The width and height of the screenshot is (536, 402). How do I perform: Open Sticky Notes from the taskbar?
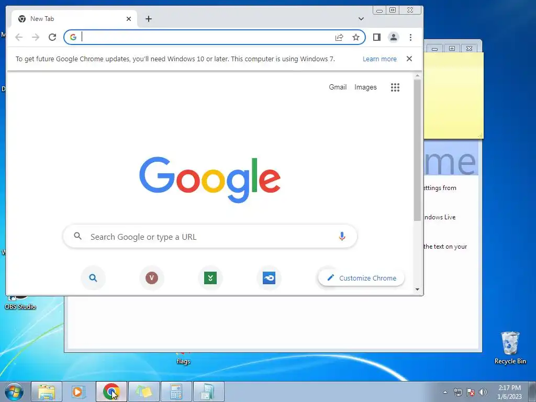(x=144, y=392)
